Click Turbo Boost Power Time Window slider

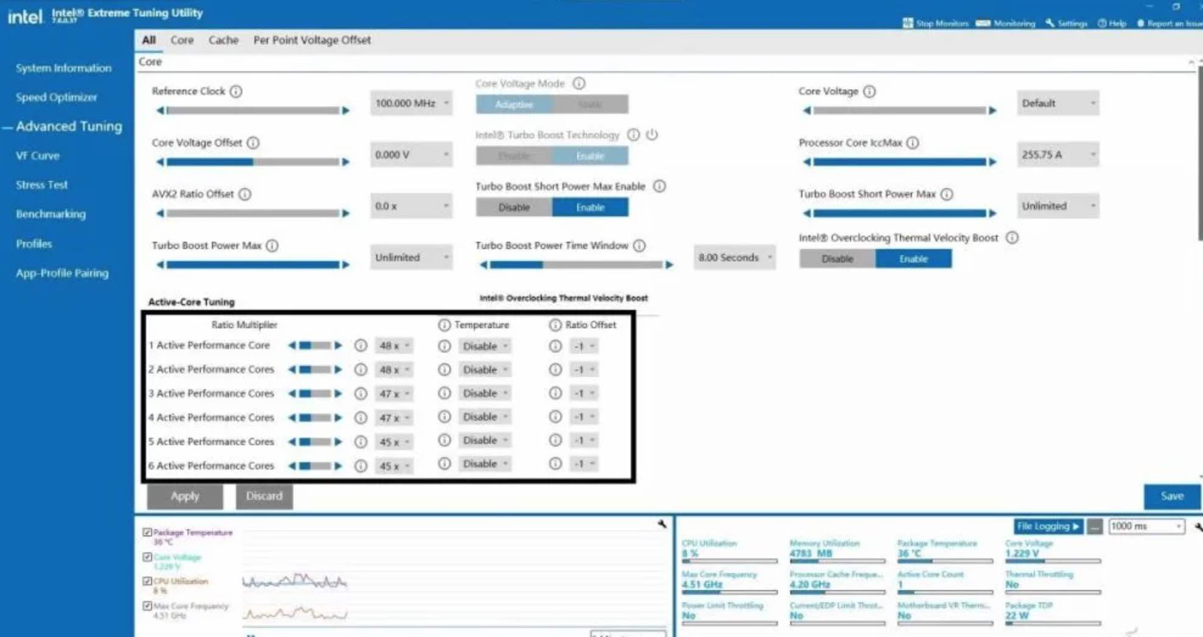[x=576, y=265]
